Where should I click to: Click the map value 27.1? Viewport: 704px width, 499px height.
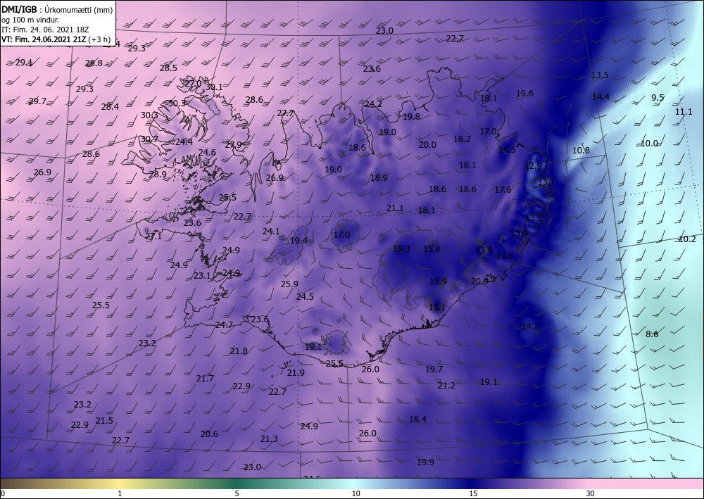153,236
